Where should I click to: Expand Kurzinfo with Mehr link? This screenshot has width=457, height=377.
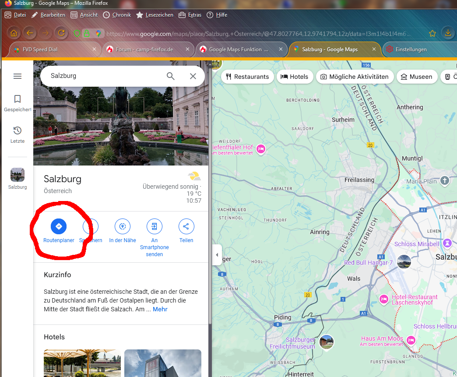[160, 309]
